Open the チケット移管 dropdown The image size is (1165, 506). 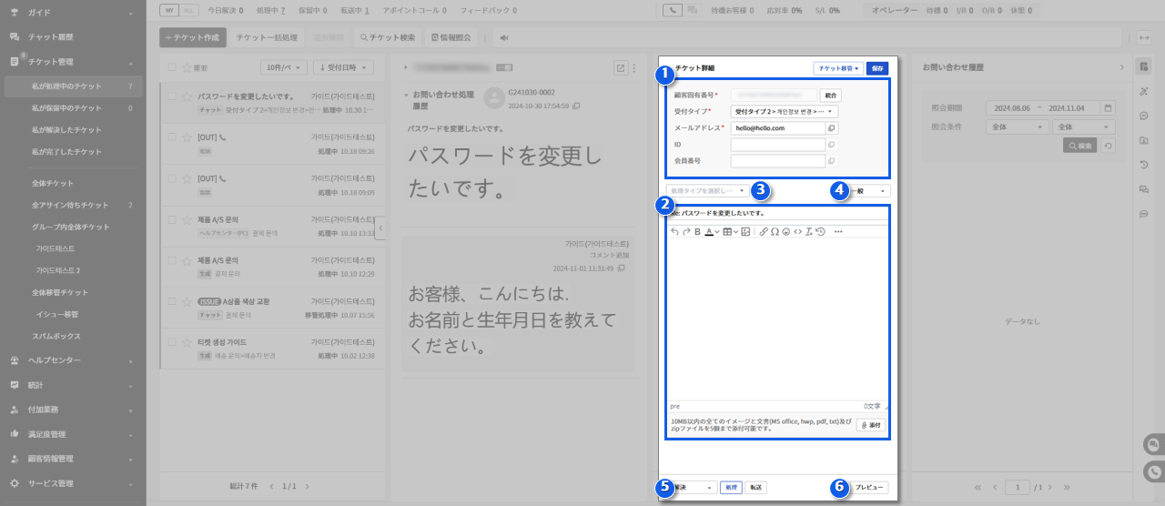coord(837,68)
